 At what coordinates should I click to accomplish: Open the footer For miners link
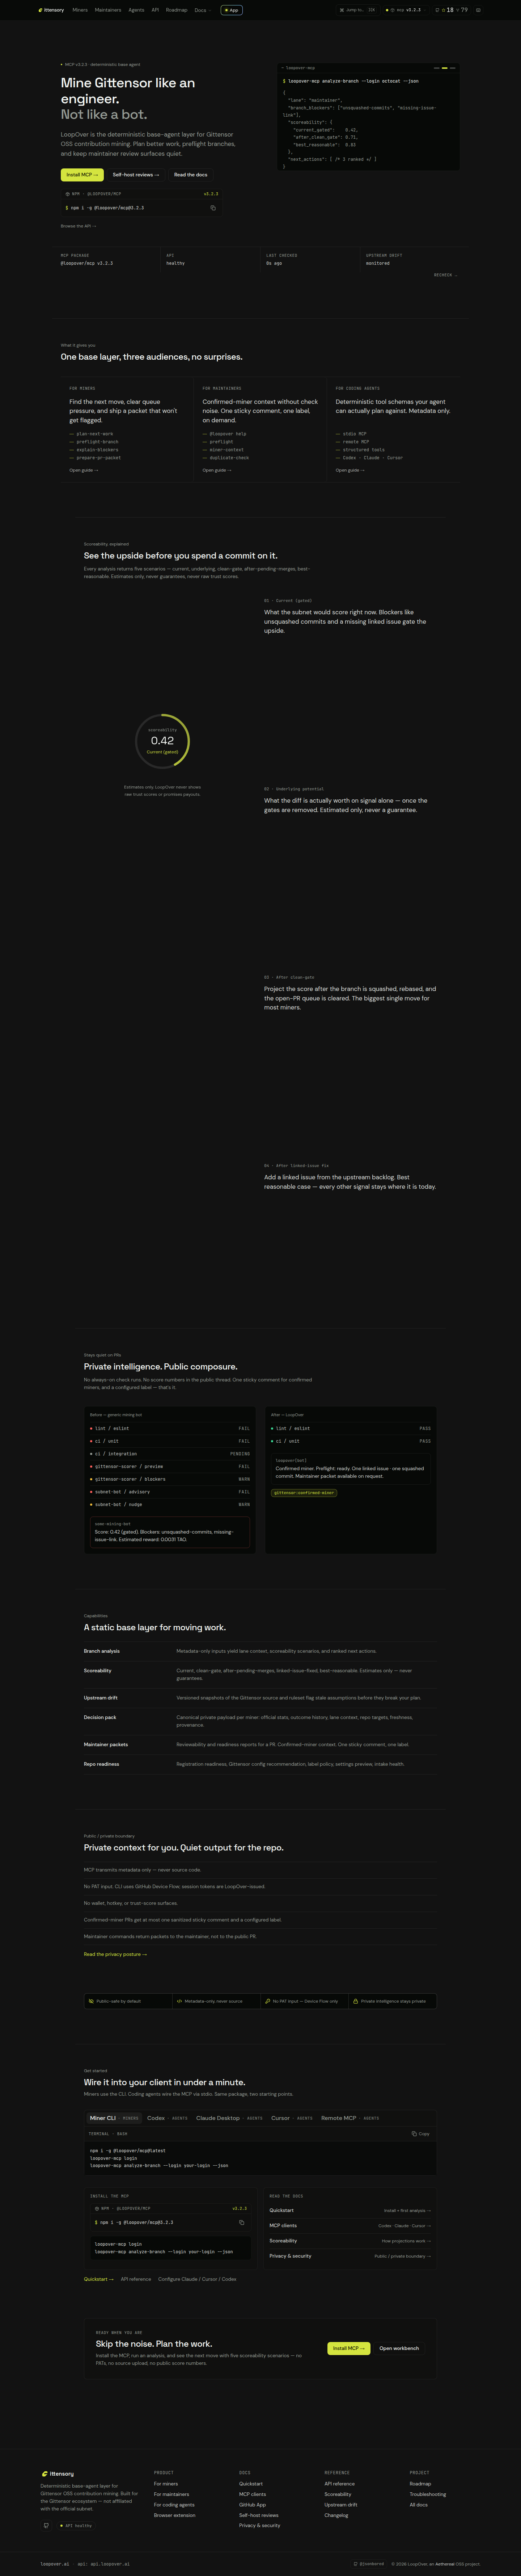pyautogui.click(x=166, y=2484)
